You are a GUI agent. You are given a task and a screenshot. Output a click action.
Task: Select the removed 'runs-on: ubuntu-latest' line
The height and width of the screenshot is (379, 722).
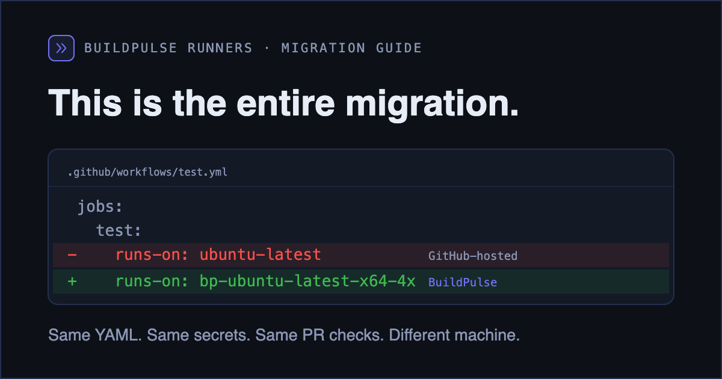(361, 255)
